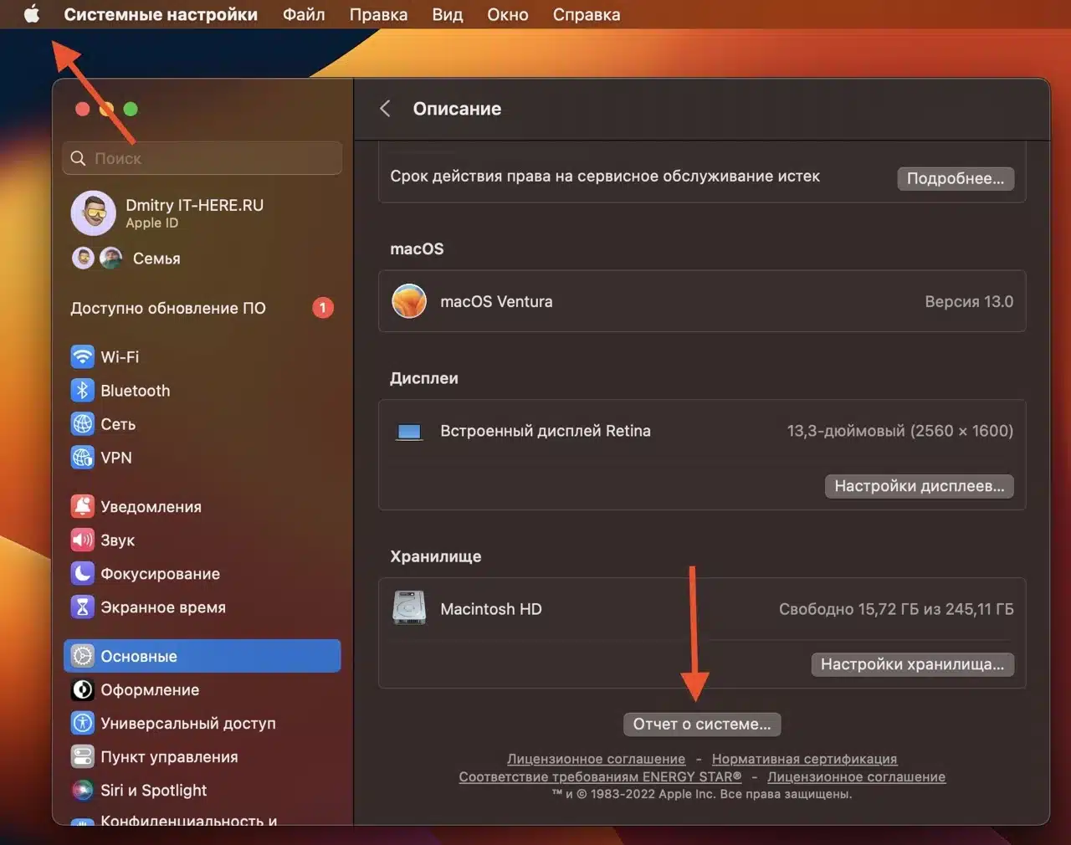Click the Accessibility icon in sidebar
Image resolution: width=1071 pixels, height=845 pixels.
pos(82,724)
